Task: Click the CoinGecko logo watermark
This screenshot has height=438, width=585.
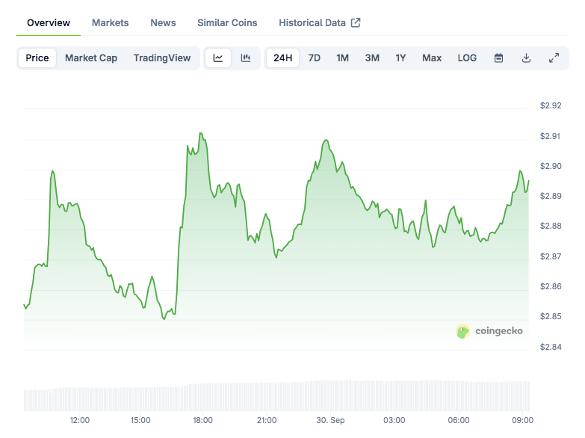Action: point(489,331)
